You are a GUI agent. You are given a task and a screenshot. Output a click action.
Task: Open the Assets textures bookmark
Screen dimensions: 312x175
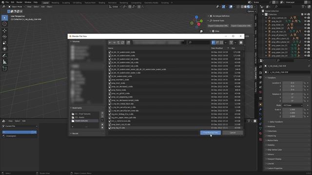click(84, 121)
